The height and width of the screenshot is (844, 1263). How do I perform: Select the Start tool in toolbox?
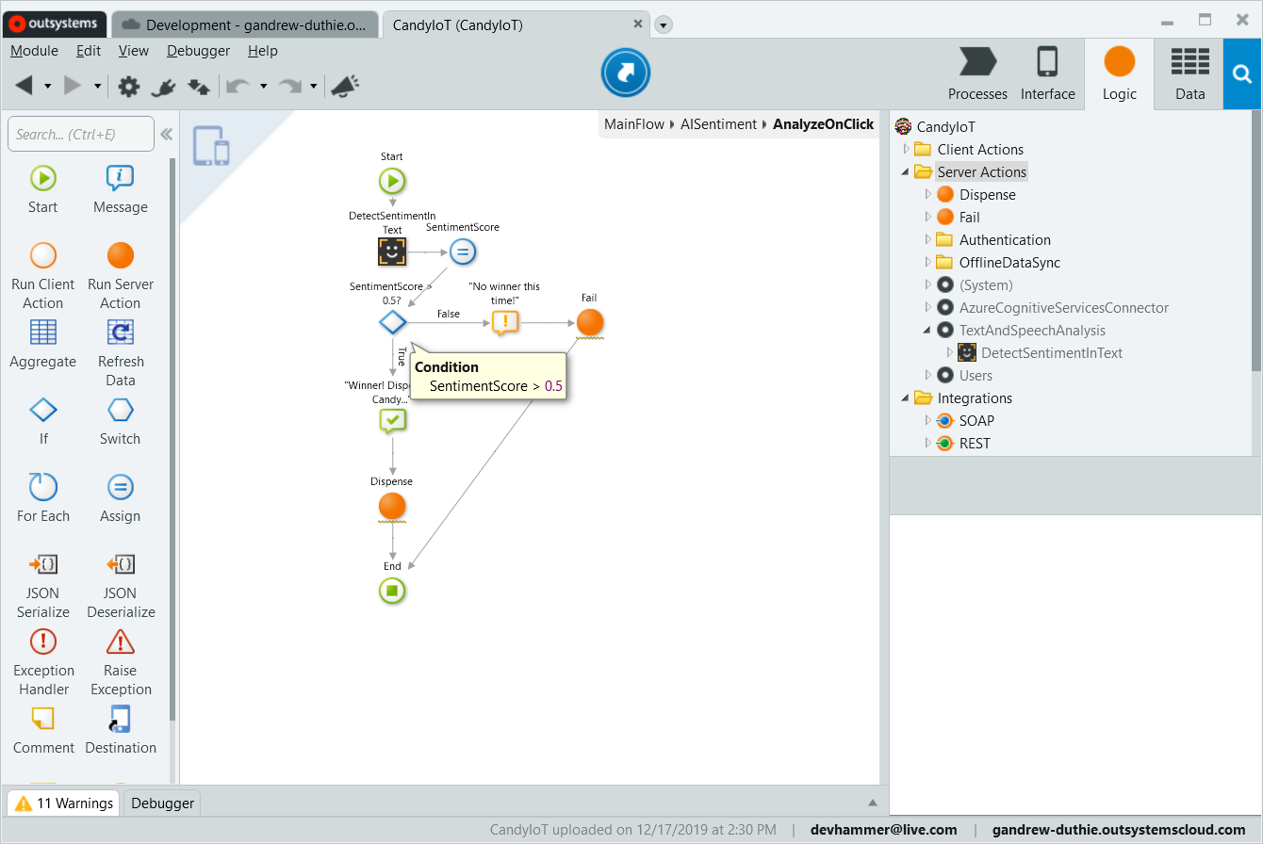pyautogui.click(x=42, y=188)
